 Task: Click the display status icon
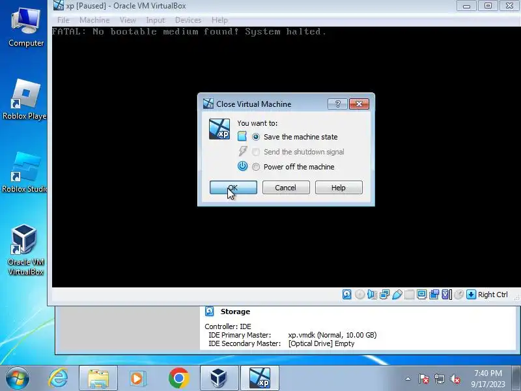[x=421, y=295]
